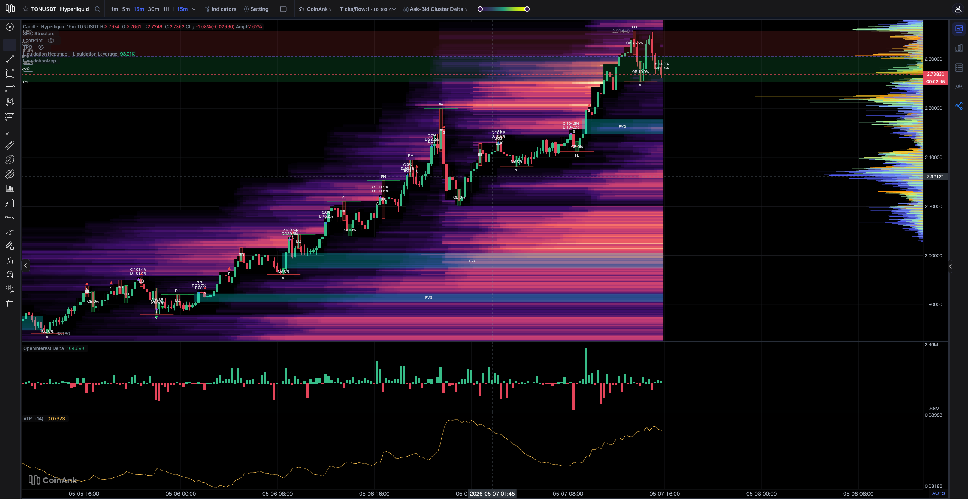Hide all drawings with eye icon

coord(10,289)
